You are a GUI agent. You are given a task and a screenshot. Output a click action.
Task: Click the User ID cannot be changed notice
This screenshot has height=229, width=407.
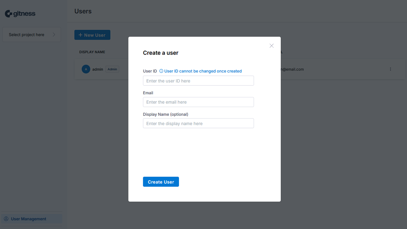[203, 71]
